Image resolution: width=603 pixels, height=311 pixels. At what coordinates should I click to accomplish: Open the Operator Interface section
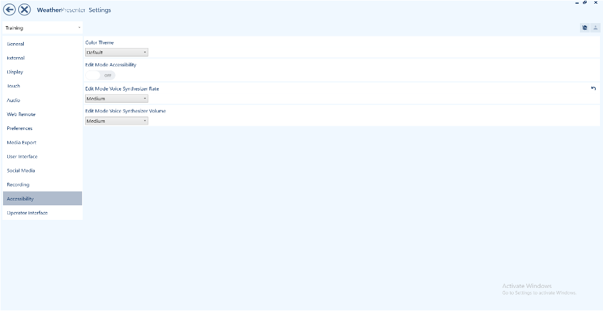pos(27,213)
